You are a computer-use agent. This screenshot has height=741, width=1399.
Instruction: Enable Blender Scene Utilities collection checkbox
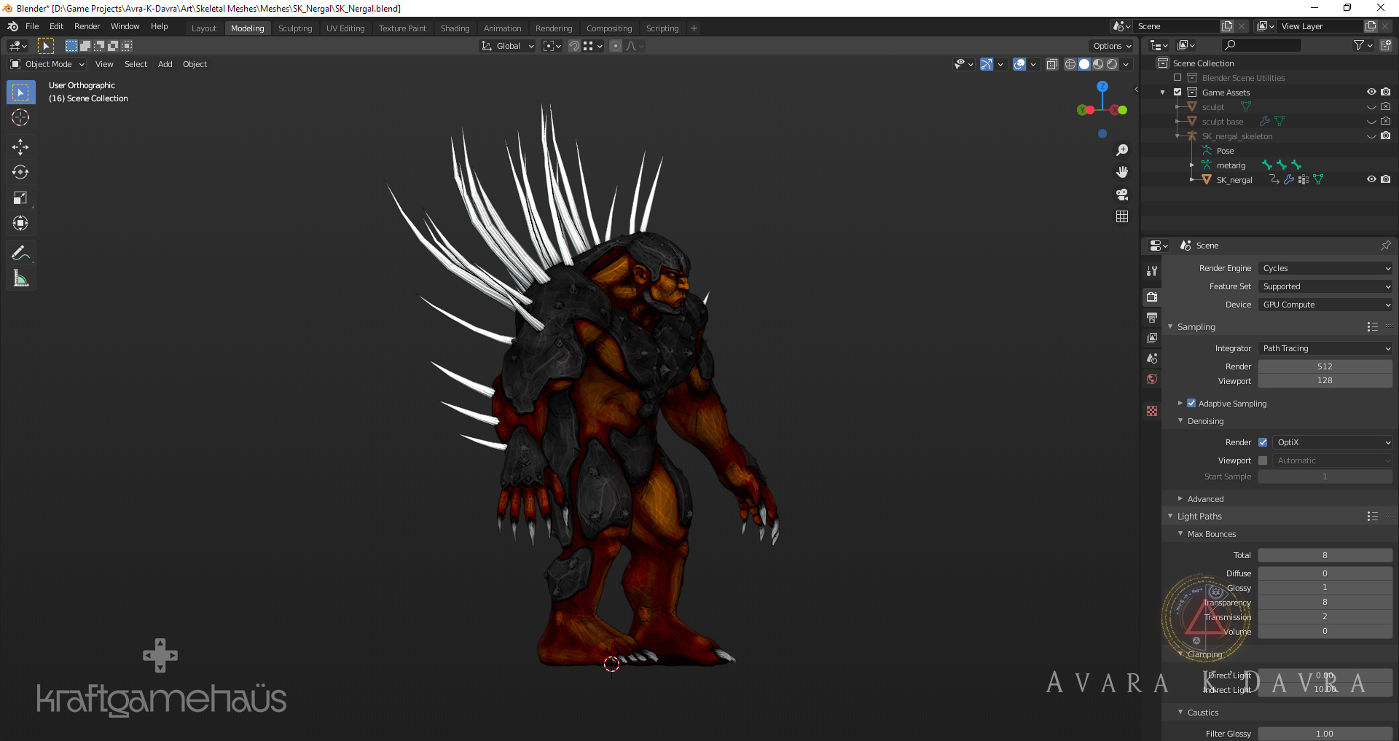pos(1177,78)
